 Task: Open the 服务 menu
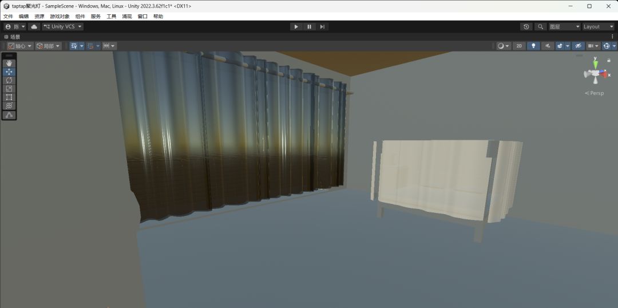pos(96,17)
